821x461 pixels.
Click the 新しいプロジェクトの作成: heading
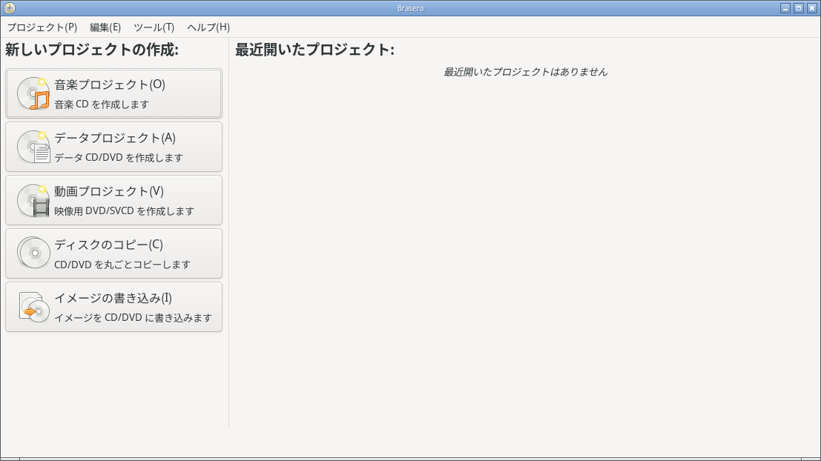click(x=92, y=50)
